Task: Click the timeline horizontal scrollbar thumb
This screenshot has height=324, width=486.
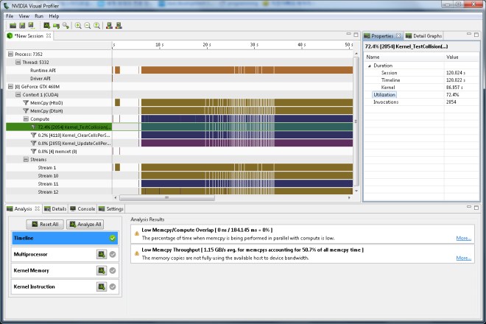Action: click(167, 197)
